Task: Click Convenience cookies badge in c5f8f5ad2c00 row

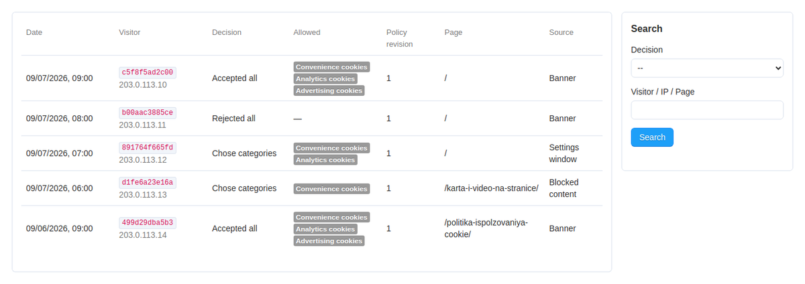Action: pos(331,66)
